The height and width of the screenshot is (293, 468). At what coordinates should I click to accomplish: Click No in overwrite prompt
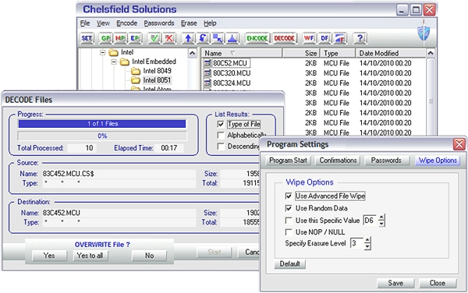pyautogui.click(x=149, y=256)
